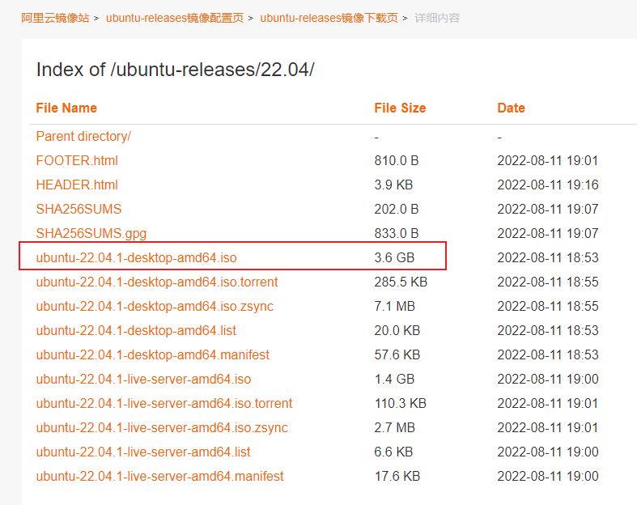Click the Index of /ubuntu-releases/22.04/ heading
Screen dimensions: 637x505
[x=176, y=70]
